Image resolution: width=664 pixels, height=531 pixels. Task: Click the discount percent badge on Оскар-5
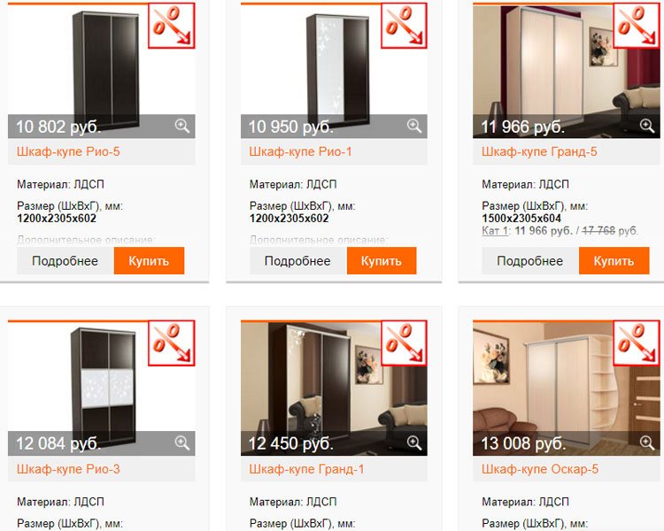pos(637,342)
